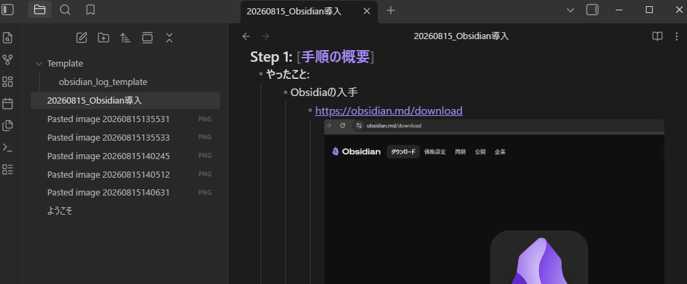Click forward arrow in the embedded browser
Screen dimensions: 687x284
point(328,126)
